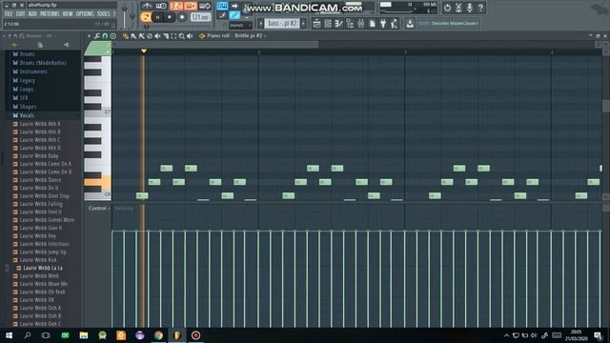Image resolution: width=610 pixels, height=343 pixels.
Task: Toggle the overdub/blend recording button
Action: pyautogui.click(x=191, y=6)
